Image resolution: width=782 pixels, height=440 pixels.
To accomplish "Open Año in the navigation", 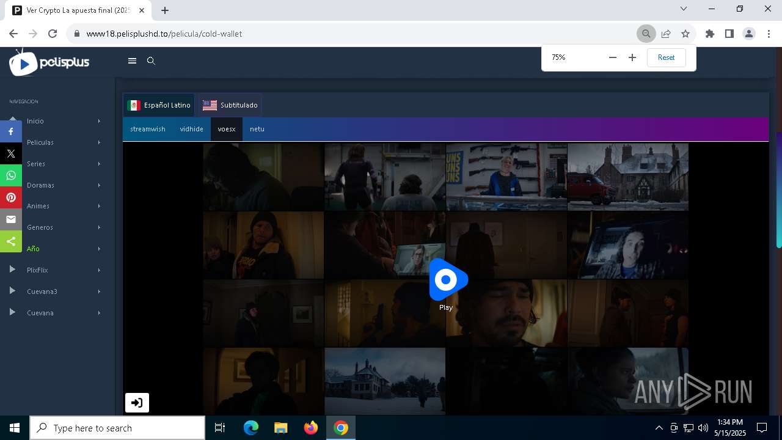I will (x=33, y=249).
